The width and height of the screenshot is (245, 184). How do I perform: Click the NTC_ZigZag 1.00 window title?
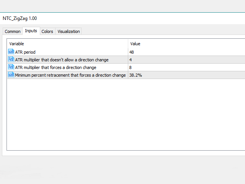(x=20, y=18)
